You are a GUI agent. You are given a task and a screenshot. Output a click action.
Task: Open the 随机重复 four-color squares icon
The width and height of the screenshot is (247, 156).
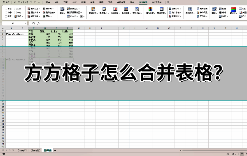150,9
